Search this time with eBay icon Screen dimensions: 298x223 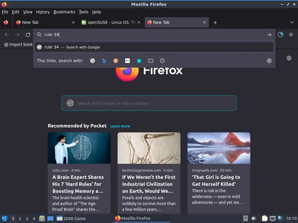coord(127,61)
